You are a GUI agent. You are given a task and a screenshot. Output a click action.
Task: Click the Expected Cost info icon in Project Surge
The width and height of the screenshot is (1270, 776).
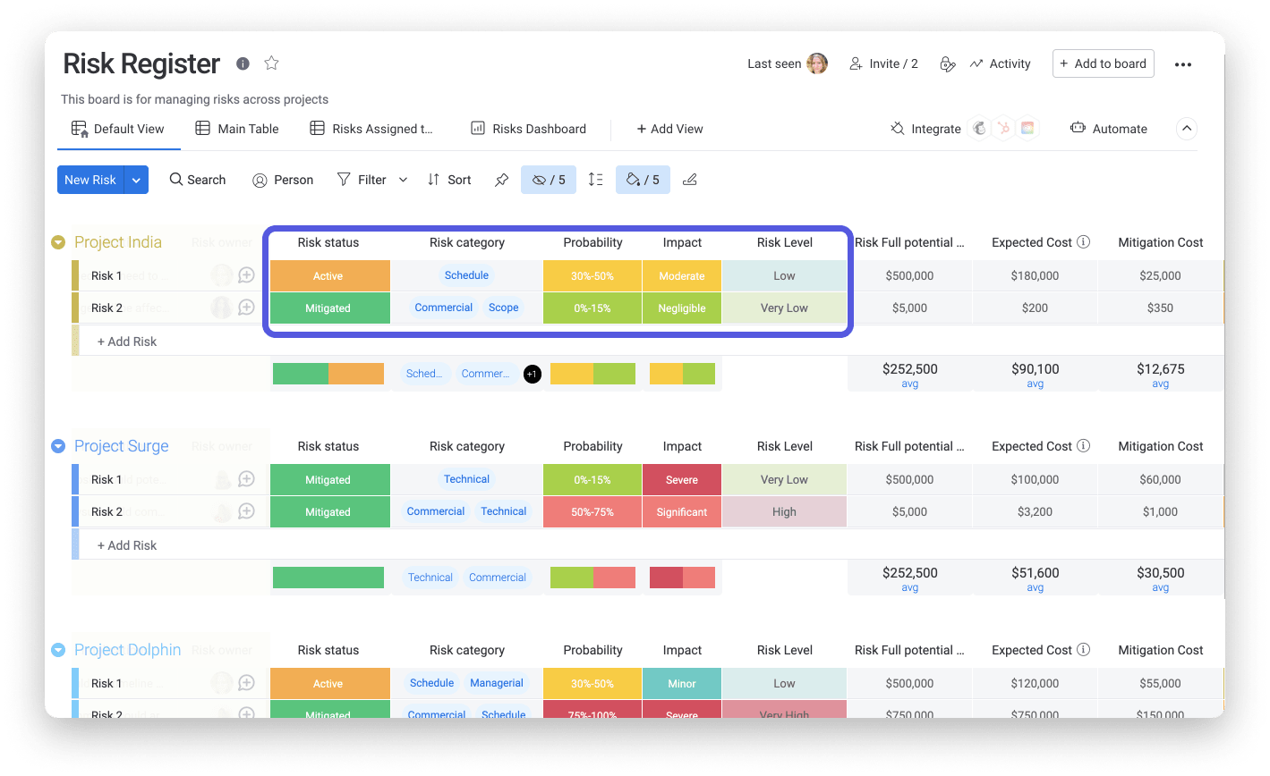1084,446
